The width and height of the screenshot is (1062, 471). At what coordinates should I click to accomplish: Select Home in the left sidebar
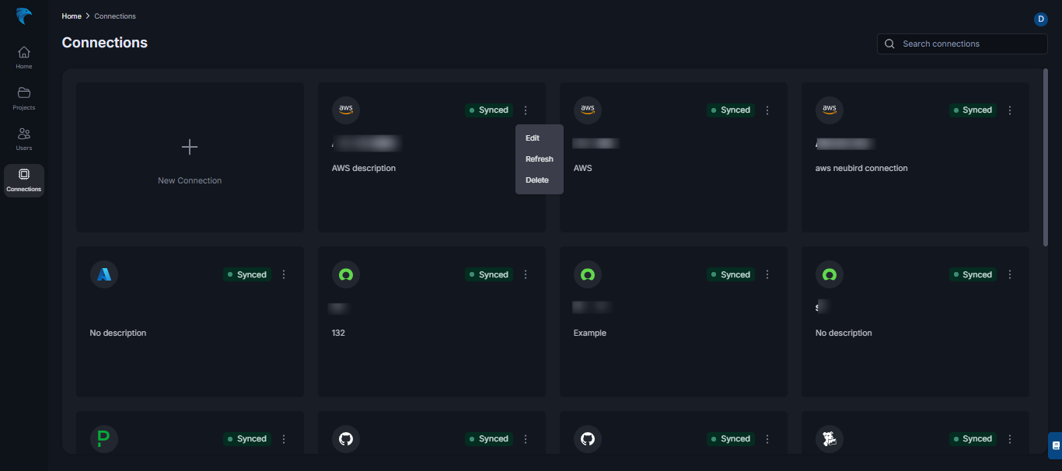[23, 56]
